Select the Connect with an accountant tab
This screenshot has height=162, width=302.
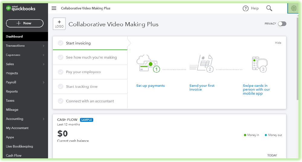[x=90, y=101]
